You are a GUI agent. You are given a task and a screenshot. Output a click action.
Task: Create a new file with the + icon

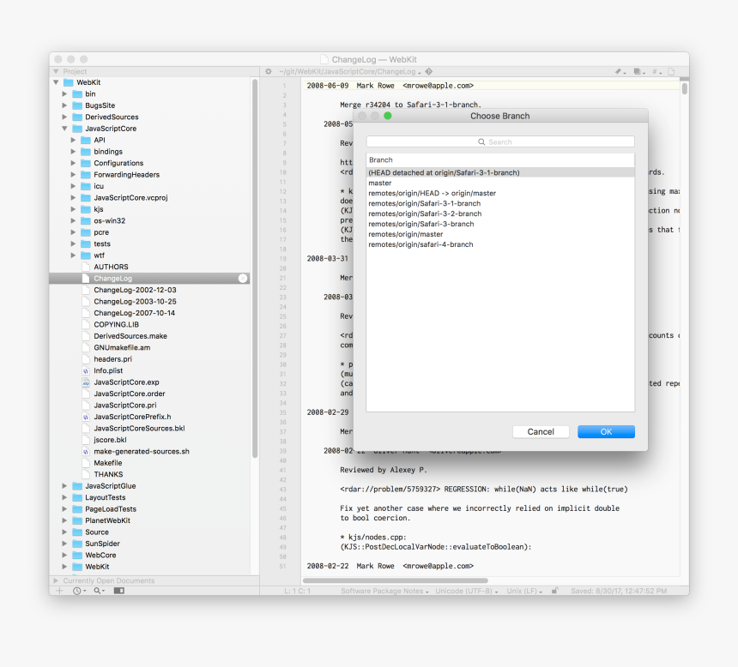click(58, 590)
